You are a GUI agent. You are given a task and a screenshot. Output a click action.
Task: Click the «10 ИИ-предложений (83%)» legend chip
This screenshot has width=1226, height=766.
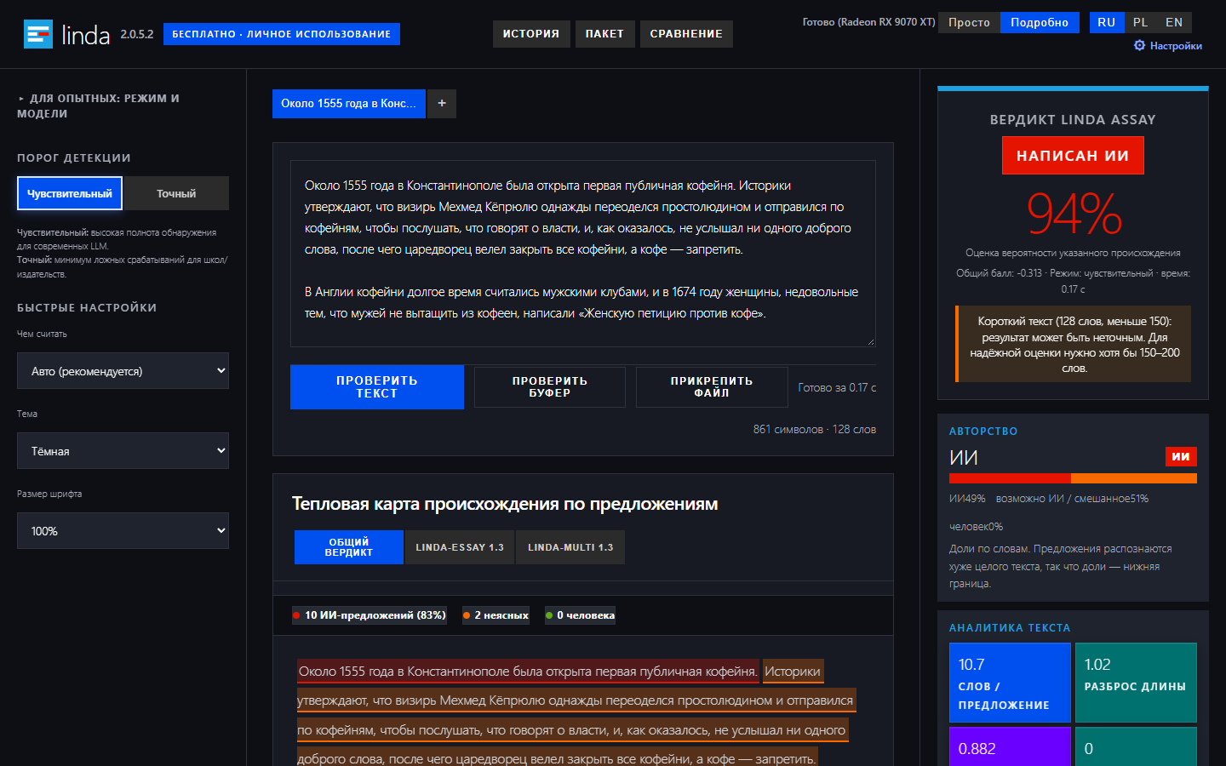coord(370,615)
